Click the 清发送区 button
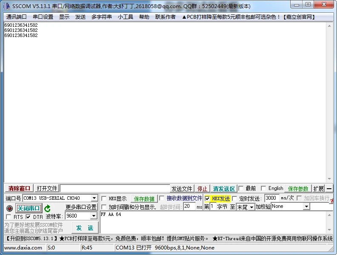 [224, 189]
